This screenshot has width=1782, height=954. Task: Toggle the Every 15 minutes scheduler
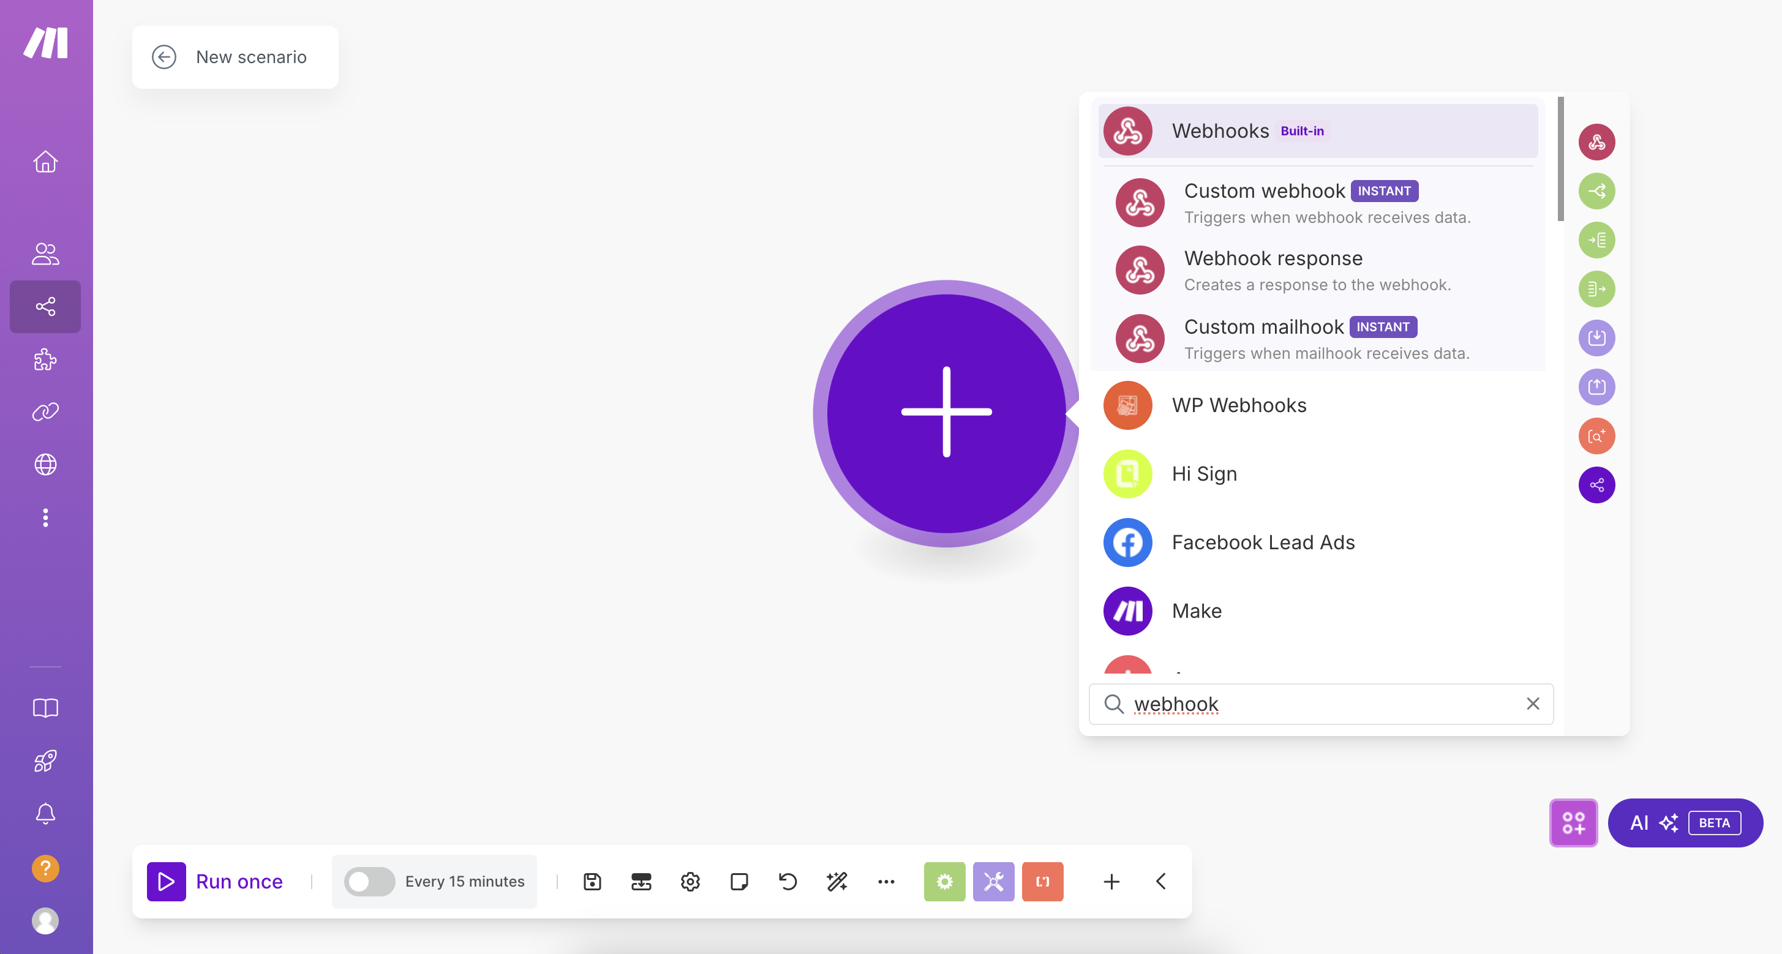coord(367,881)
